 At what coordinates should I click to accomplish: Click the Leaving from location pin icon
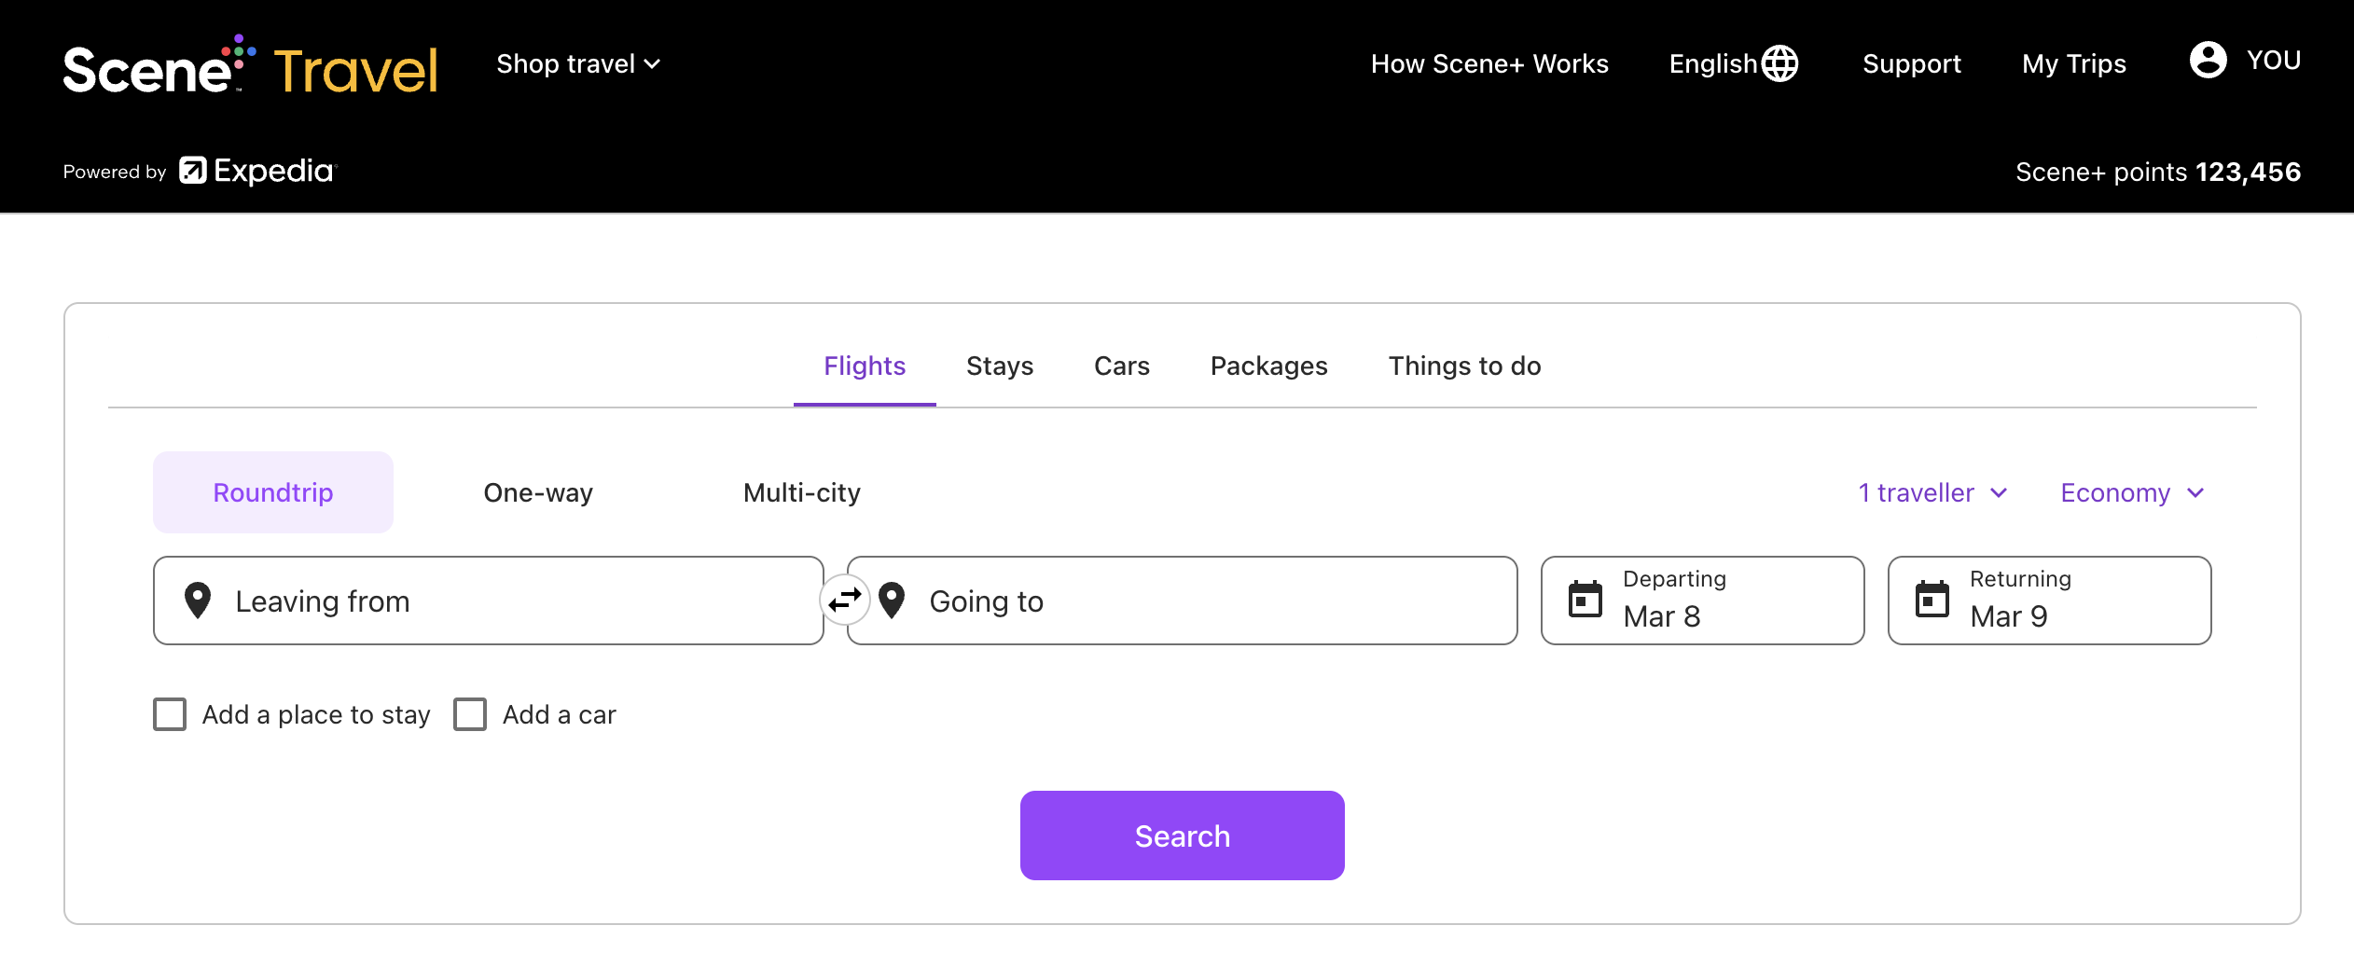[x=198, y=601]
